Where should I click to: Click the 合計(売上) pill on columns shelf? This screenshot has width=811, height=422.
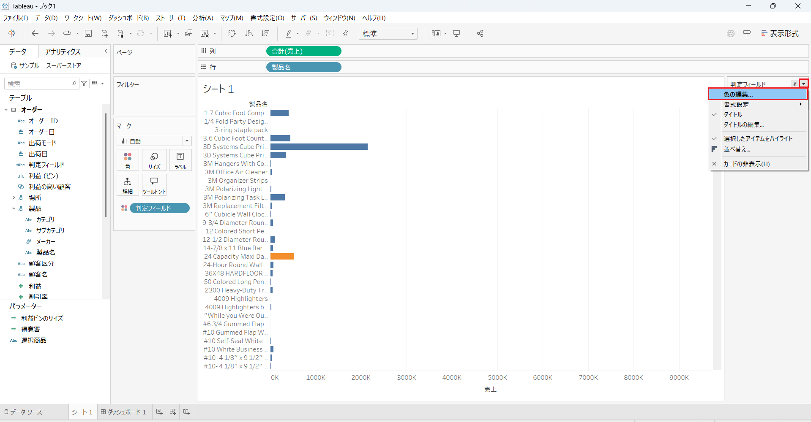[x=303, y=51]
